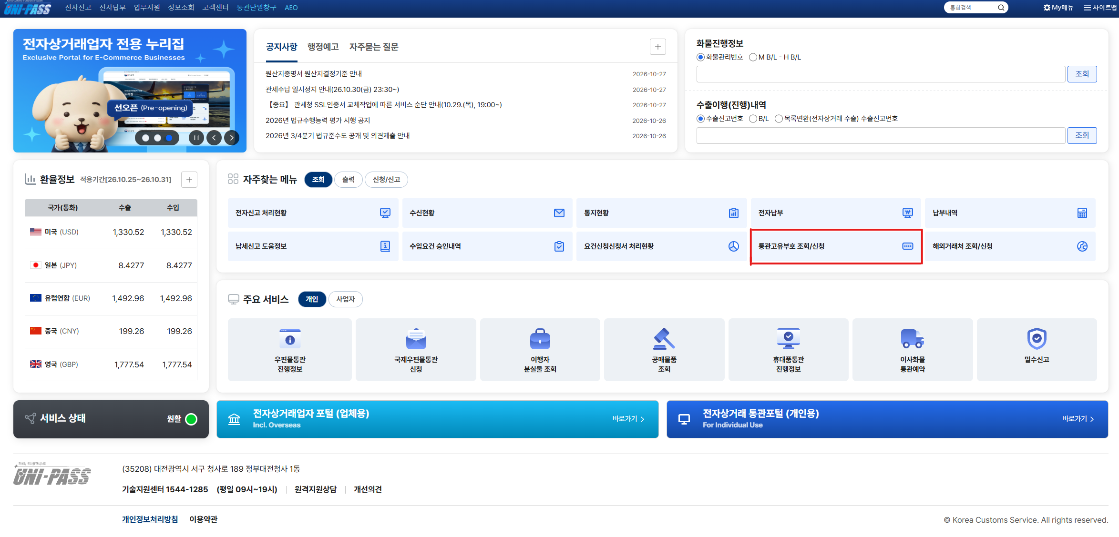Open 수신현황 mail shortcut
This screenshot has width=1119, height=537.
487,213
